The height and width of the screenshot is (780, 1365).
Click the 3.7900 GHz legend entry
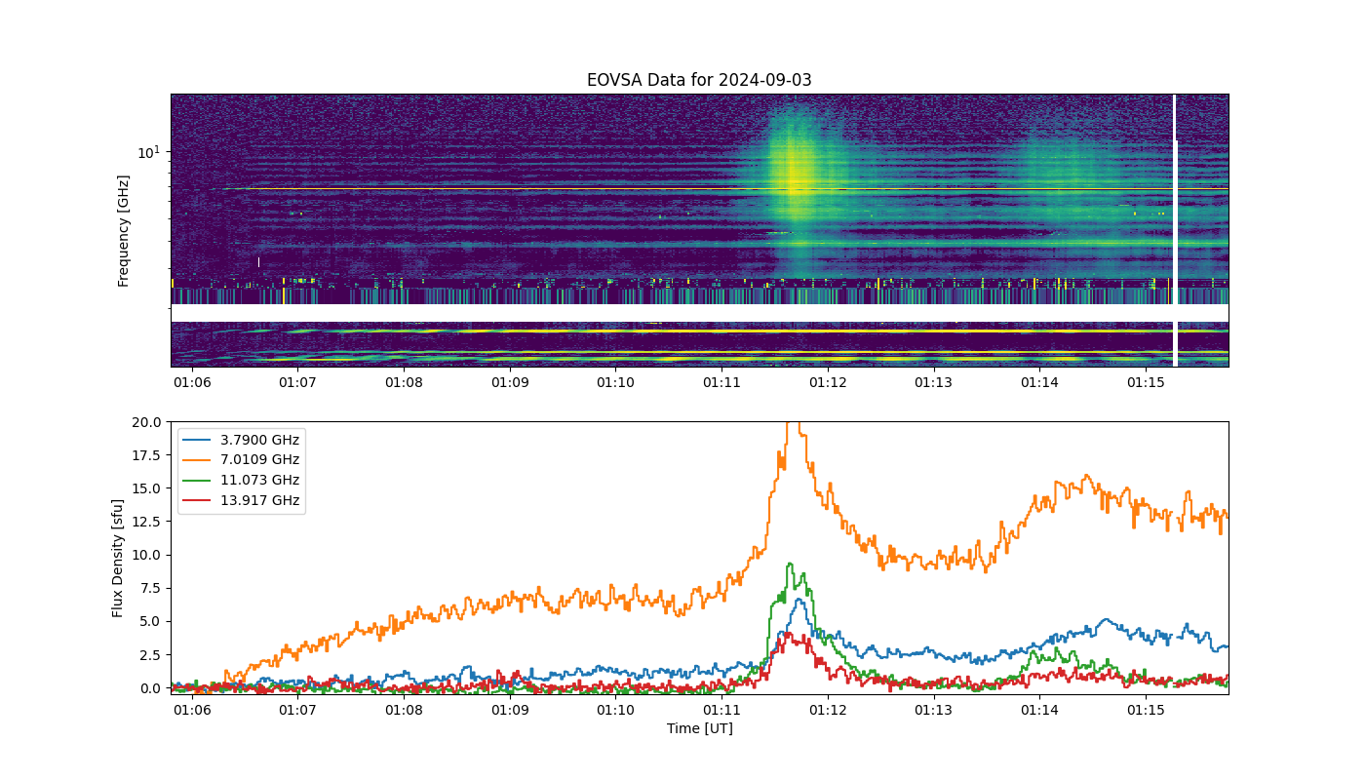tap(242, 440)
